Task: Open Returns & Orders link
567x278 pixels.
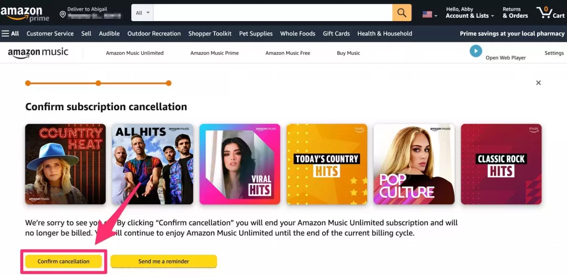Action: (x=515, y=13)
